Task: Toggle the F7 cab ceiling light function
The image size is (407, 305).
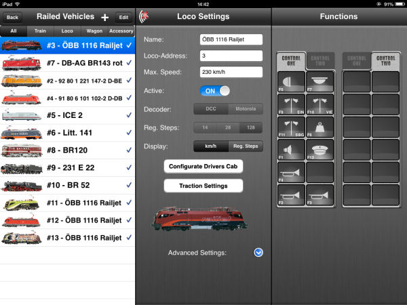Action: (x=319, y=82)
